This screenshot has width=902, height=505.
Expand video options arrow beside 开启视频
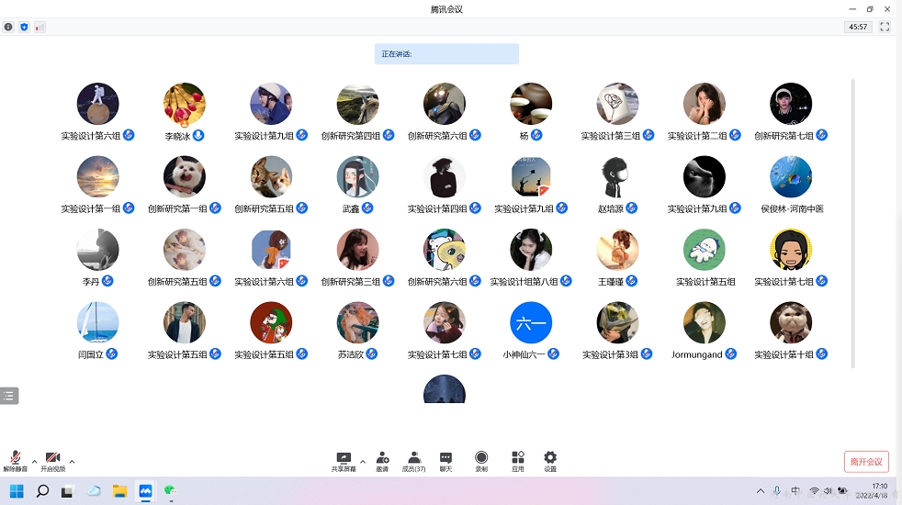tap(72, 461)
